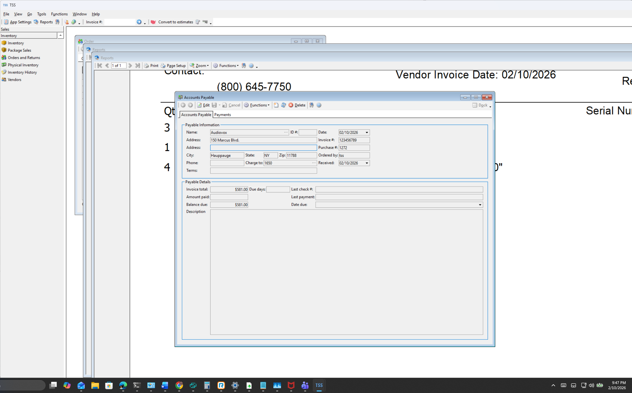The image size is (632, 393).
Task: Open Calculator from the taskbar
Action: [207, 385]
